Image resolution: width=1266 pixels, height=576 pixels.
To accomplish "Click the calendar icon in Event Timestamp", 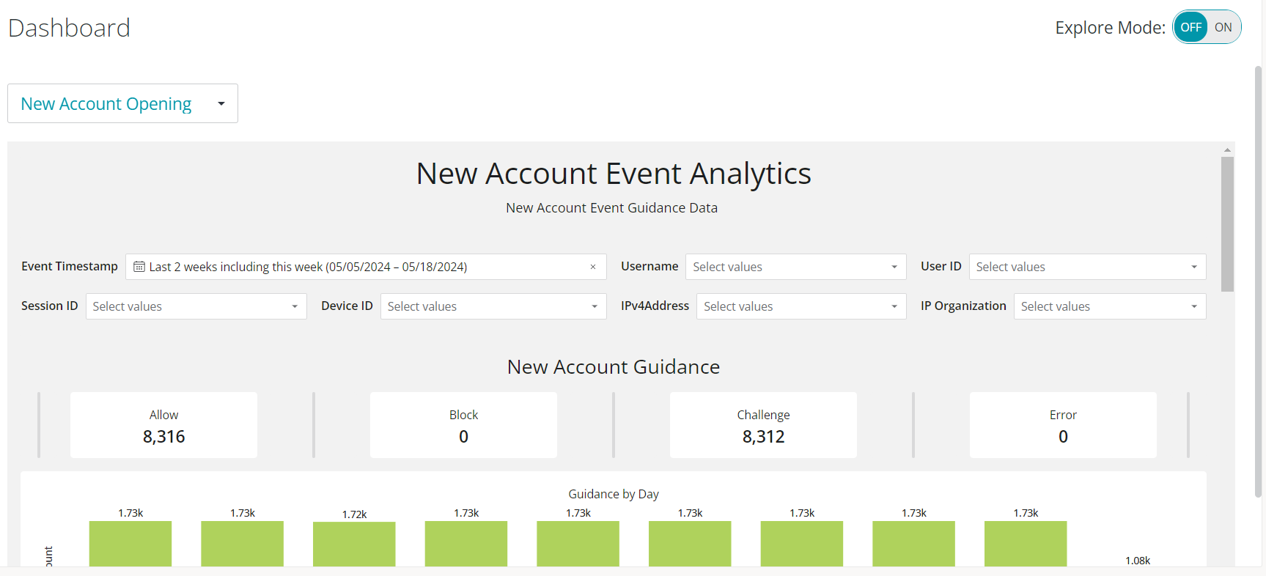I will pyautogui.click(x=139, y=267).
